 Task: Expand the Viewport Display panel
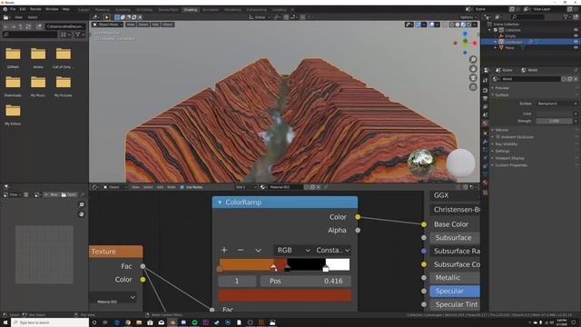pyautogui.click(x=509, y=158)
